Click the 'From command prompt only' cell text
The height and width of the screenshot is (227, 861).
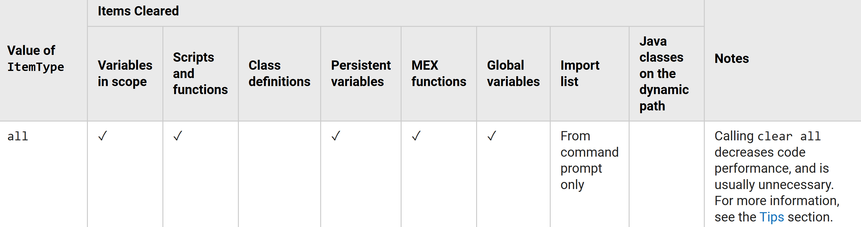pyautogui.click(x=589, y=160)
